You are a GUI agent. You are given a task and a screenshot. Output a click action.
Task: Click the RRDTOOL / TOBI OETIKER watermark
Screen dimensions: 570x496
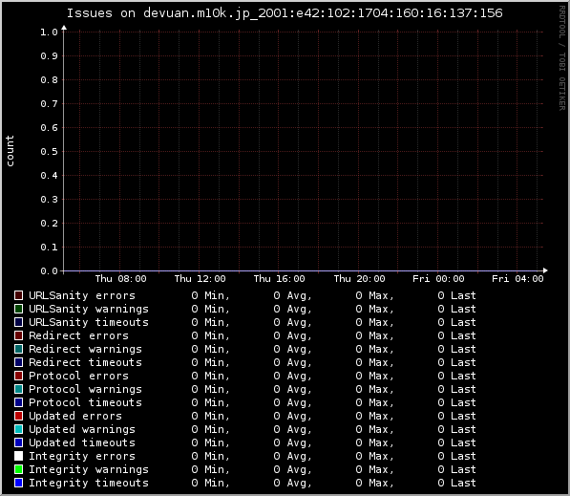pos(562,58)
